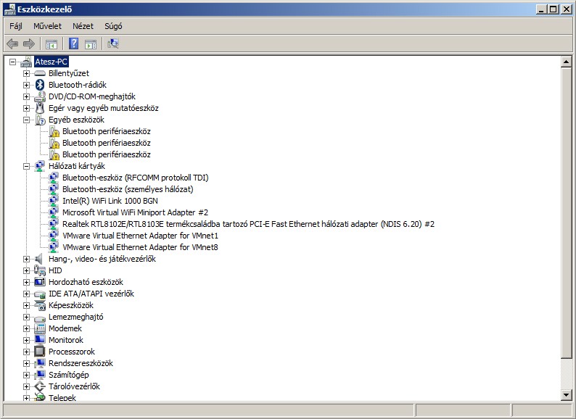Click the Hordozható eszközök icon

[x=40, y=282]
